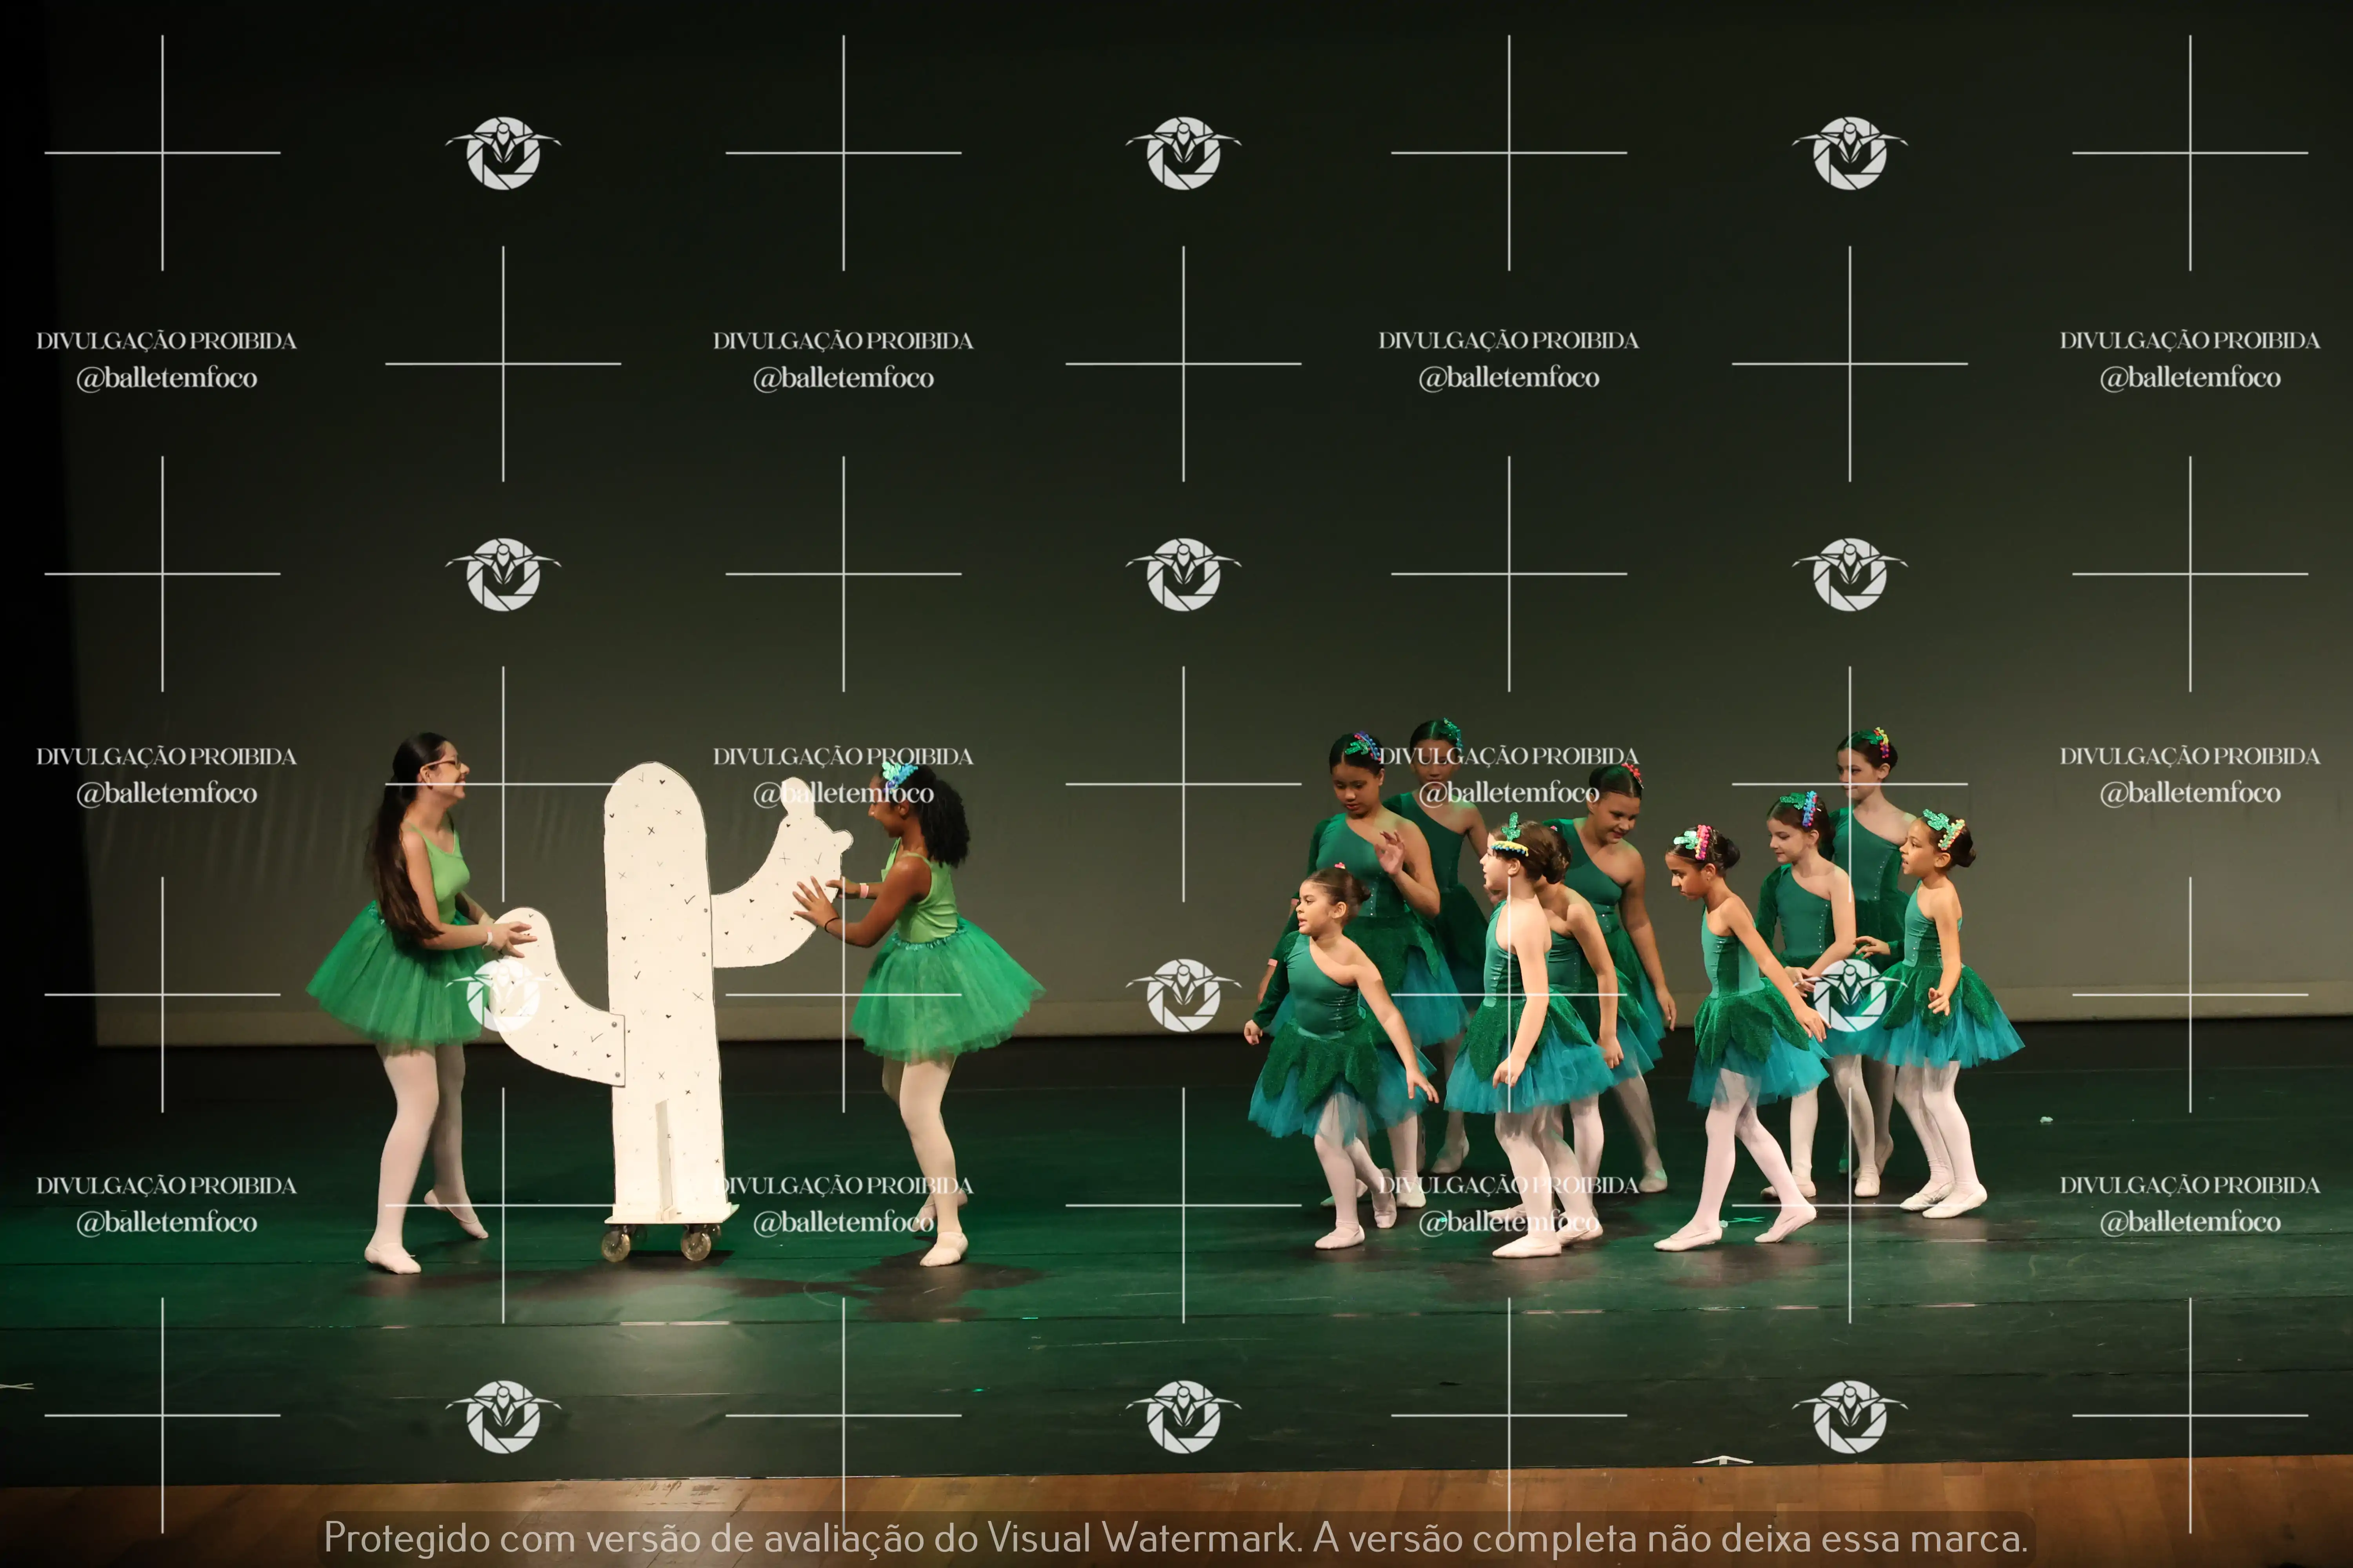Click the bottom-left camera lotus logo watermark

coord(503,1416)
